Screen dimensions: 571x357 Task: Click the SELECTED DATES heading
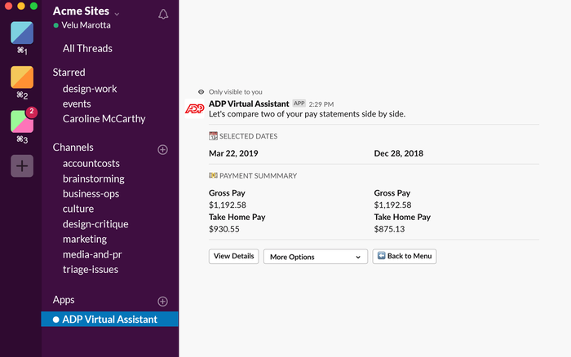pos(248,136)
